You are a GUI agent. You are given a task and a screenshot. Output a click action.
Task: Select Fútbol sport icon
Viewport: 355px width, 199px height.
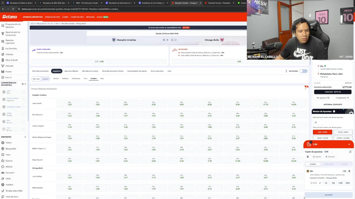pyautogui.click(x=3, y=143)
